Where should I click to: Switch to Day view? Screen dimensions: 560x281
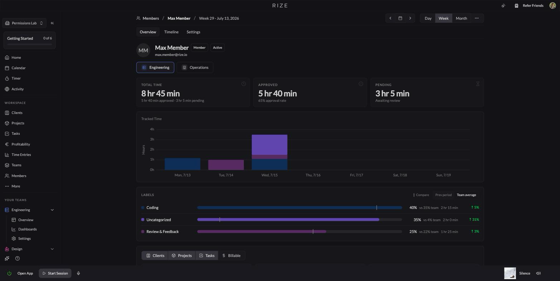428,18
